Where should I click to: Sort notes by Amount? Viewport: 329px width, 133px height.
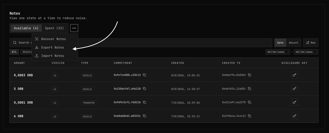coord(293,43)
